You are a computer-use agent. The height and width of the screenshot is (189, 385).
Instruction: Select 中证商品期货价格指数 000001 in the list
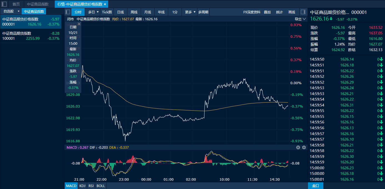(31, 22)
